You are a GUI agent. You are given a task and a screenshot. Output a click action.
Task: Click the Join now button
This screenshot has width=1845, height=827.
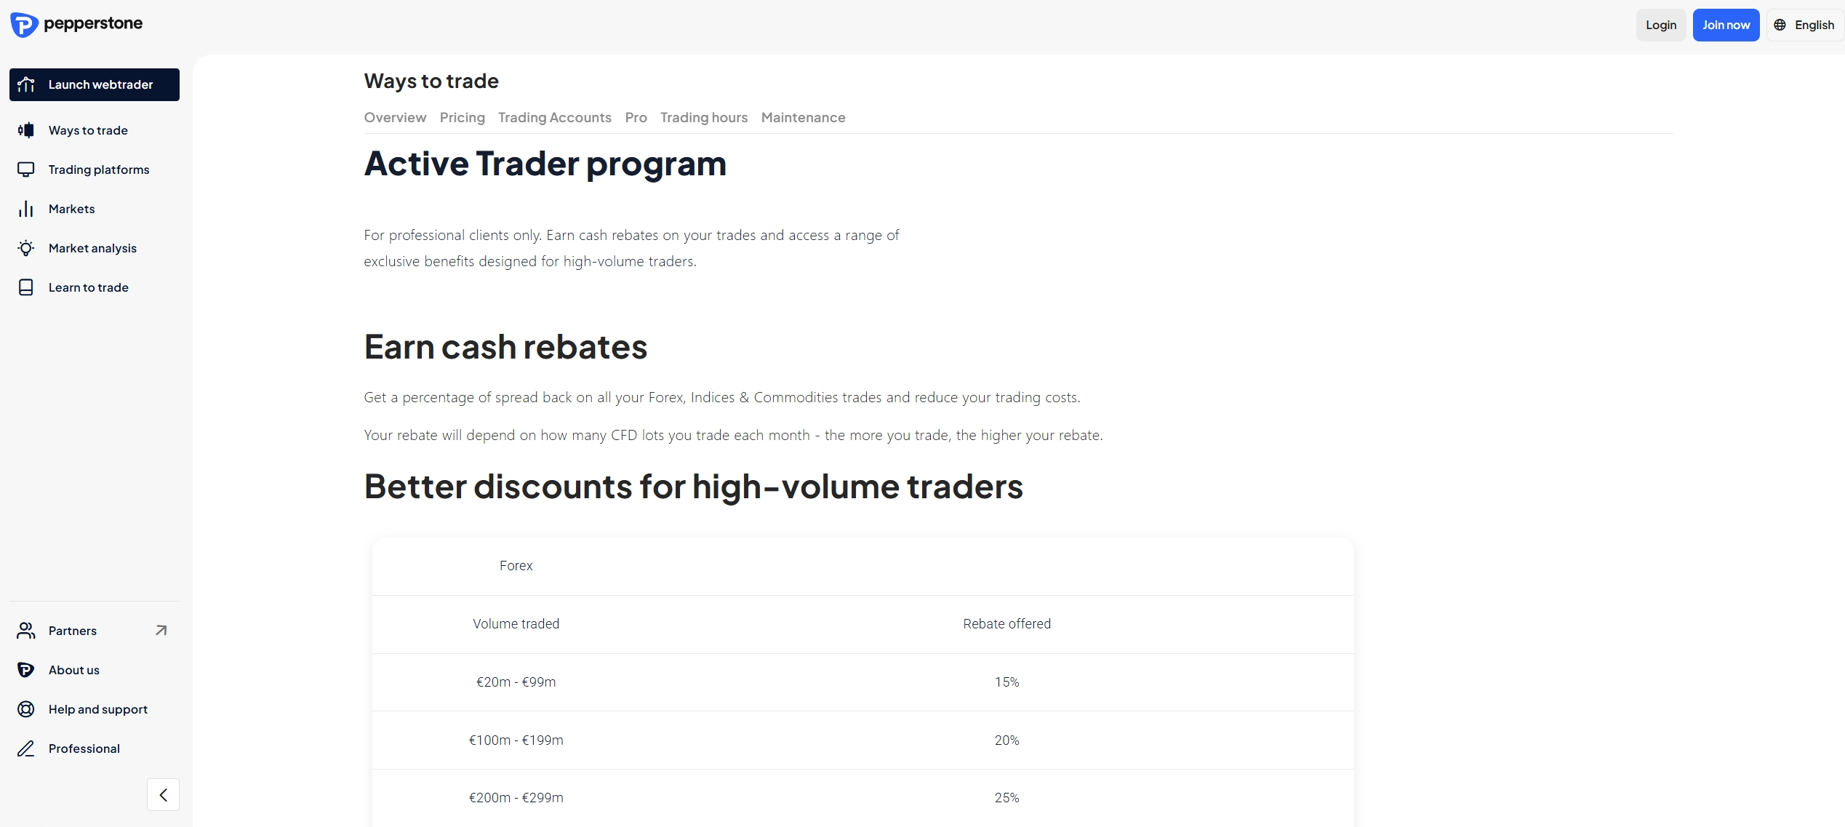pos(1726,25)
